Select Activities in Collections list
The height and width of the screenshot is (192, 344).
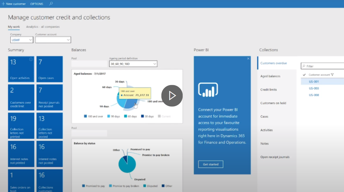tap(266, 130)
